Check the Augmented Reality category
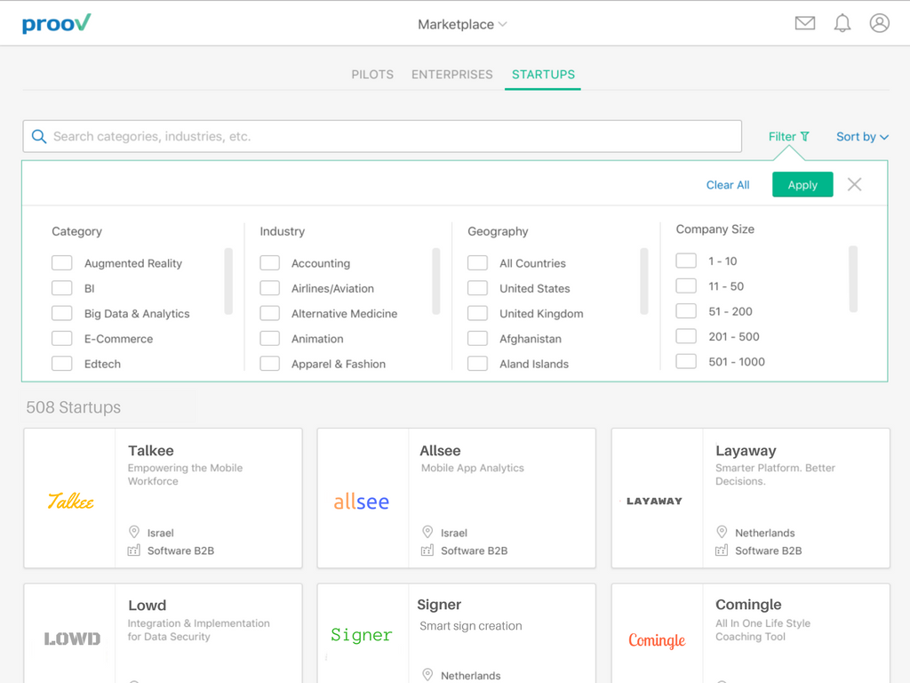This screenshot has width=910, height=683. click(x=62, y=263)
